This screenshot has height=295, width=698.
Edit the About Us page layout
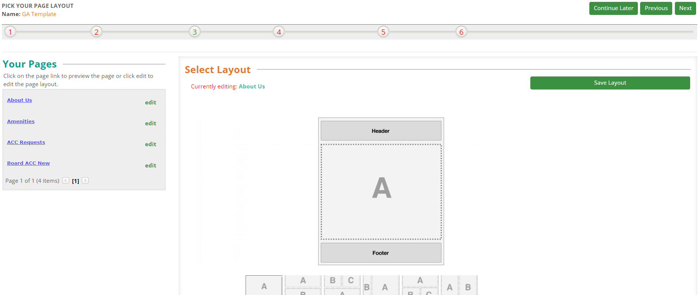tap(151, 102)
